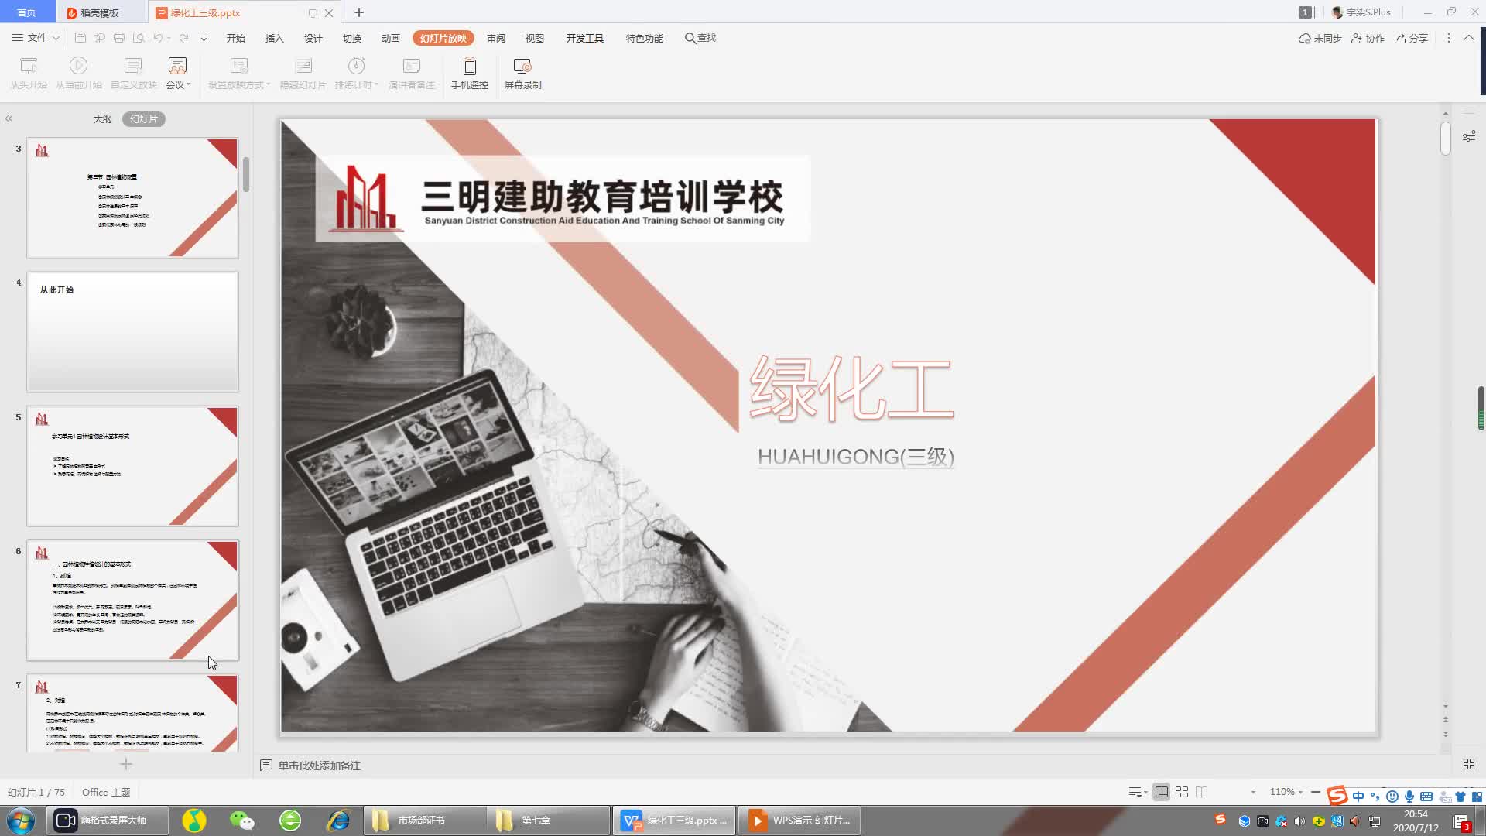This screenshot has width=1486, height=836.
Task: Click the 分享 share icon
Action: [1411, 38]
